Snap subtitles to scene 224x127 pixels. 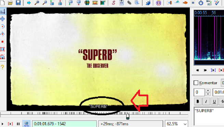click(95, 3)
